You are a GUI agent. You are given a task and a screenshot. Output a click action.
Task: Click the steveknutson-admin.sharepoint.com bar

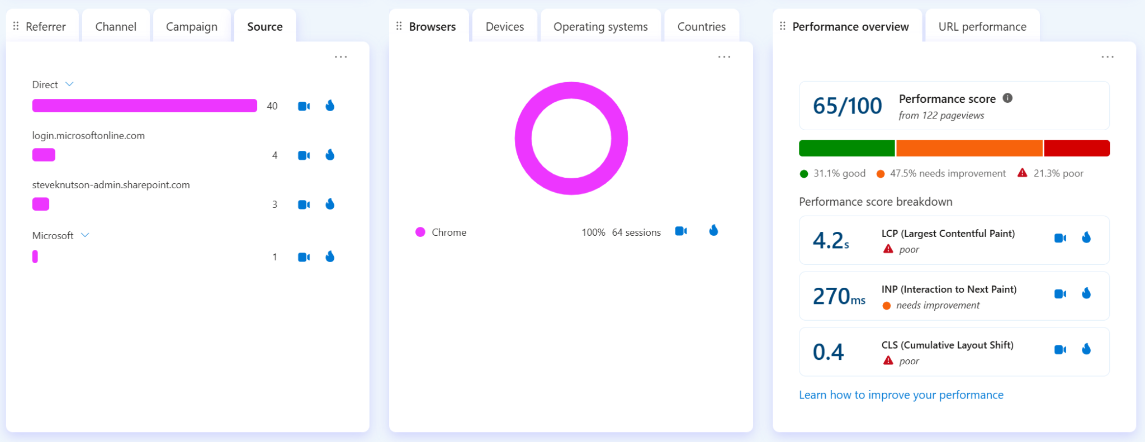pyautogui.click(x=41, y=204)
